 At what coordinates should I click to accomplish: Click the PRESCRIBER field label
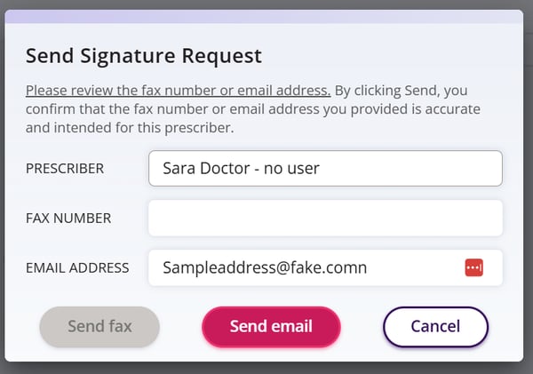(65, 168)
